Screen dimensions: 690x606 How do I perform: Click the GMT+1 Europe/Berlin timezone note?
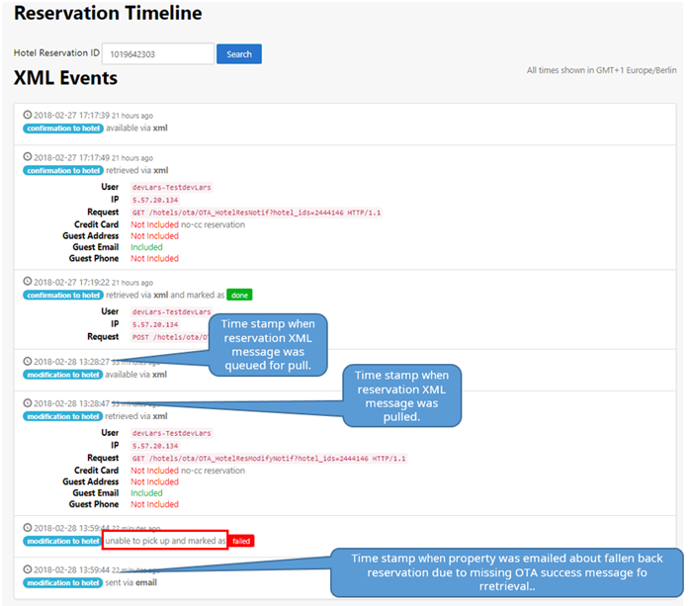(x=601, y=71)
